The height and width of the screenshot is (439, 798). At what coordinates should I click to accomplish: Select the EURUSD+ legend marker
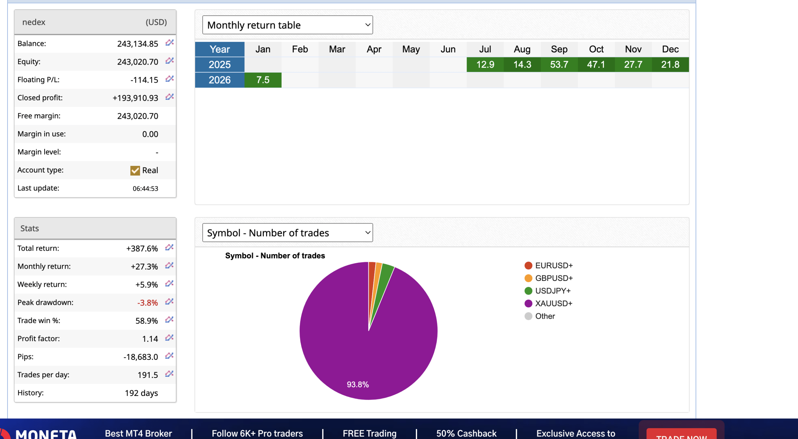[528, 265]
